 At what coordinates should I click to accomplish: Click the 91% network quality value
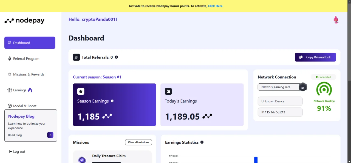pyautogui.click(x=324, y=109)
